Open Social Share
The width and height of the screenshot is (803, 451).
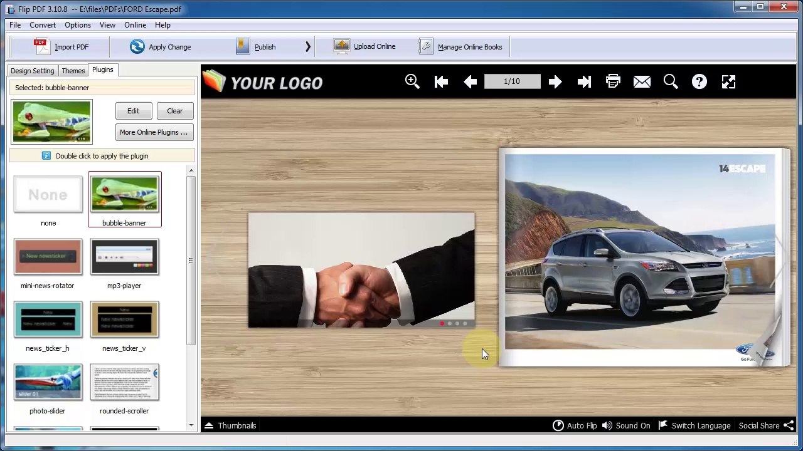(x=766, y=425)
